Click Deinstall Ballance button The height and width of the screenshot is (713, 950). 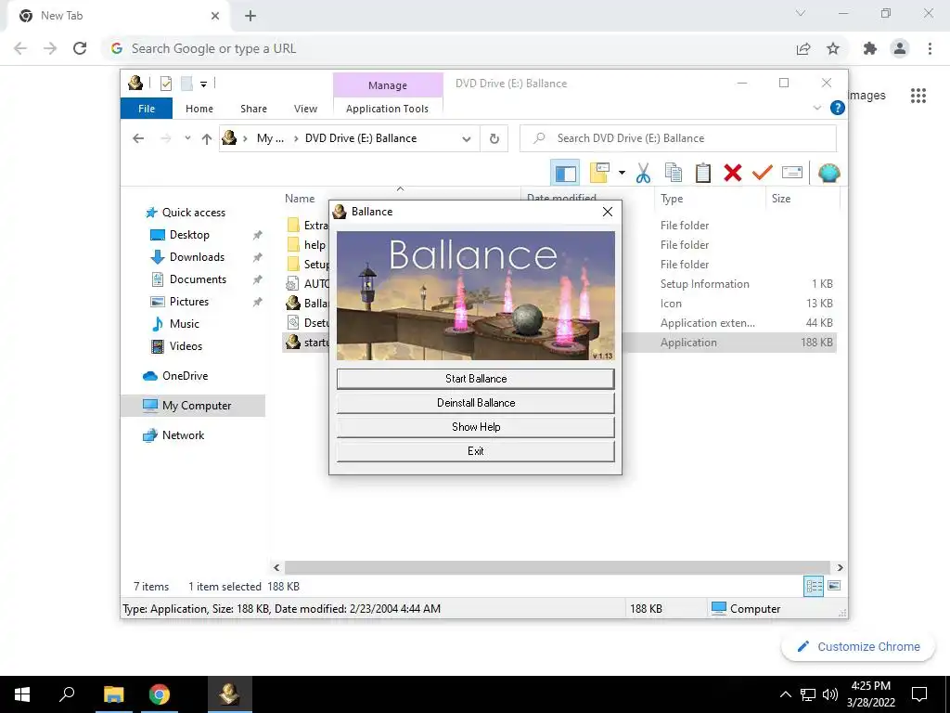pyautogui.click(x=476, y=403)
